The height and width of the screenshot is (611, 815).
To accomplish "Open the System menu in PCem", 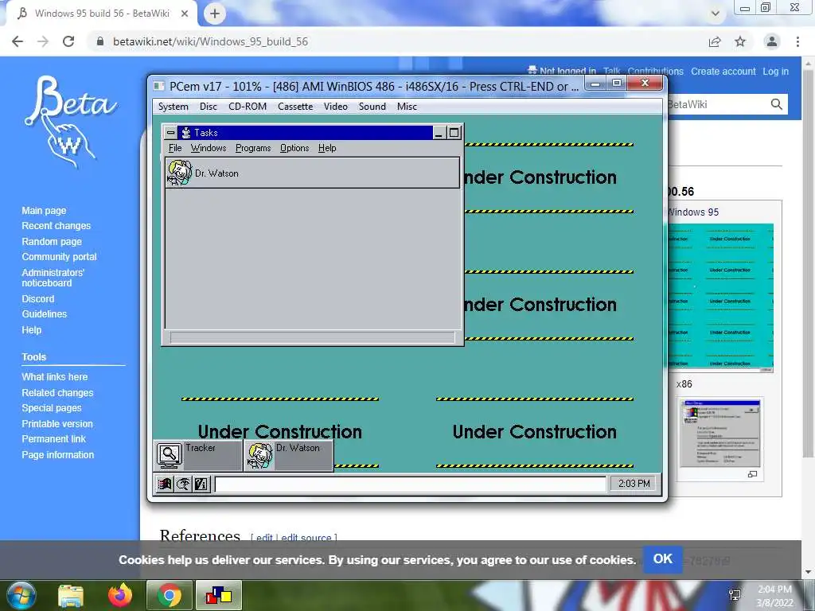I will point(173,107).
